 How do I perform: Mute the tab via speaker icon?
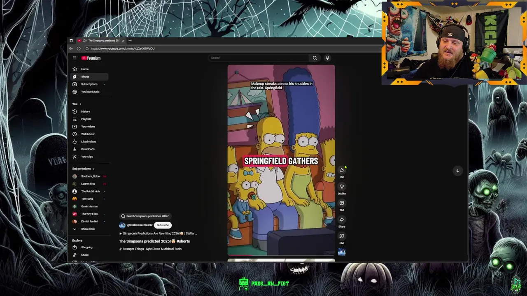[x=84, y=41]
